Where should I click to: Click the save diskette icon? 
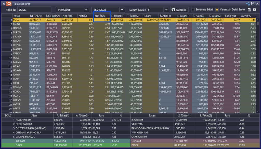click(253, 4)
